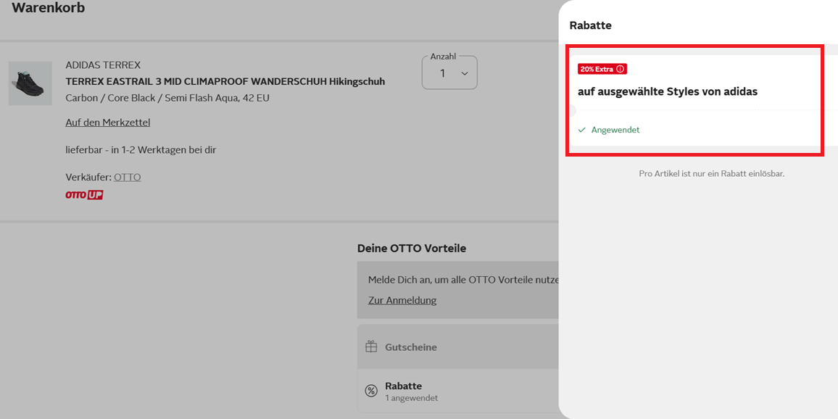Click the chevron arrow in Anzahl selector
838x419 pixels.
click(465, 74)
